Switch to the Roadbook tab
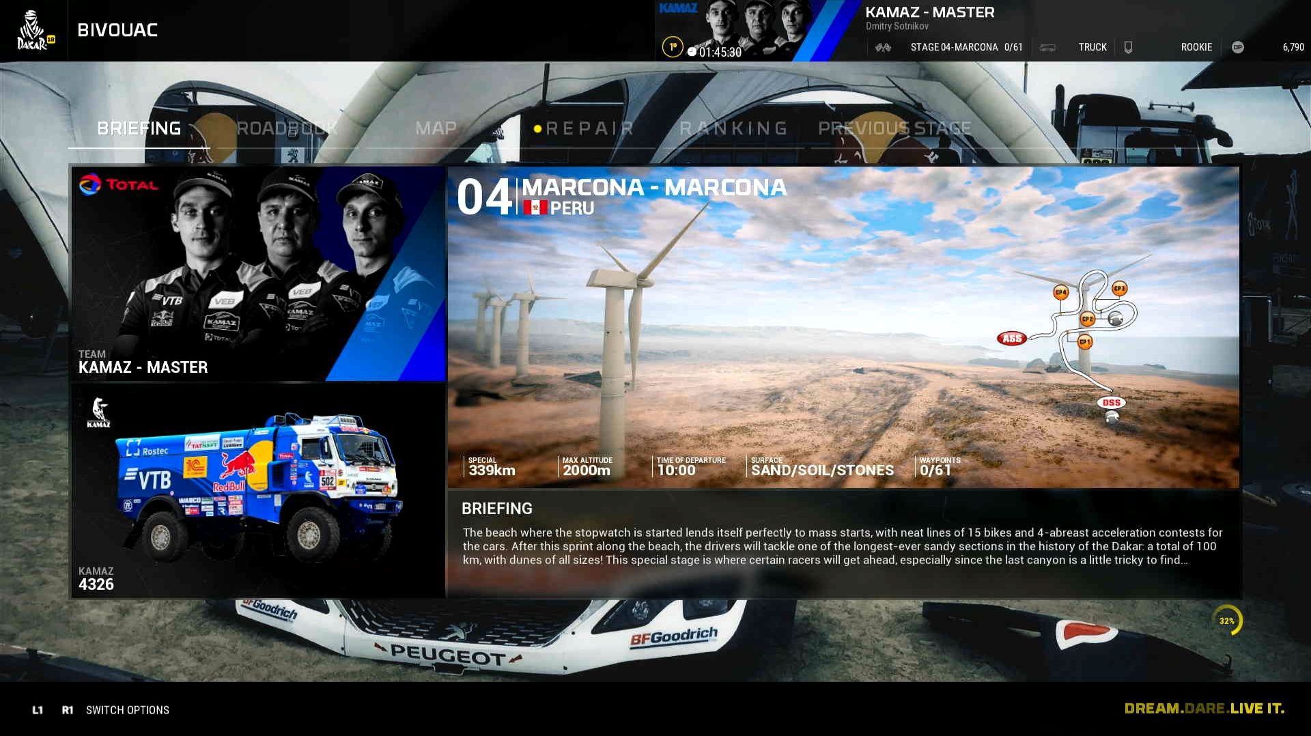 (x=287, y=128)
